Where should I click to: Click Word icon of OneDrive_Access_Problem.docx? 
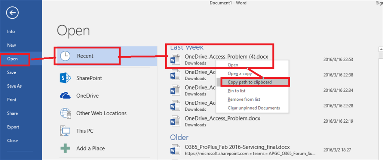click(x=175, y=121)
